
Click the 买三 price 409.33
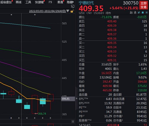112,52
